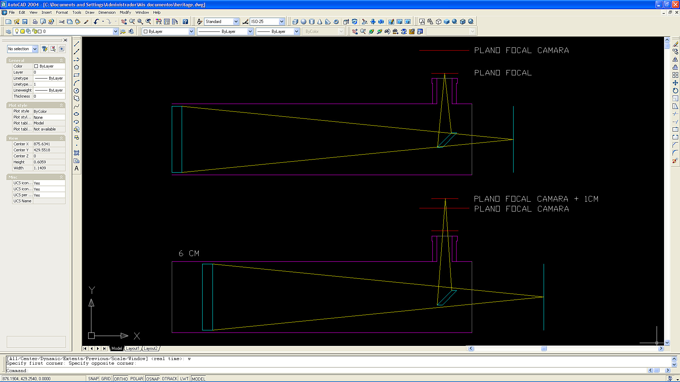680x382 pixels.
Task: Click the Rotate modify tool
Action: coord(675,91)
